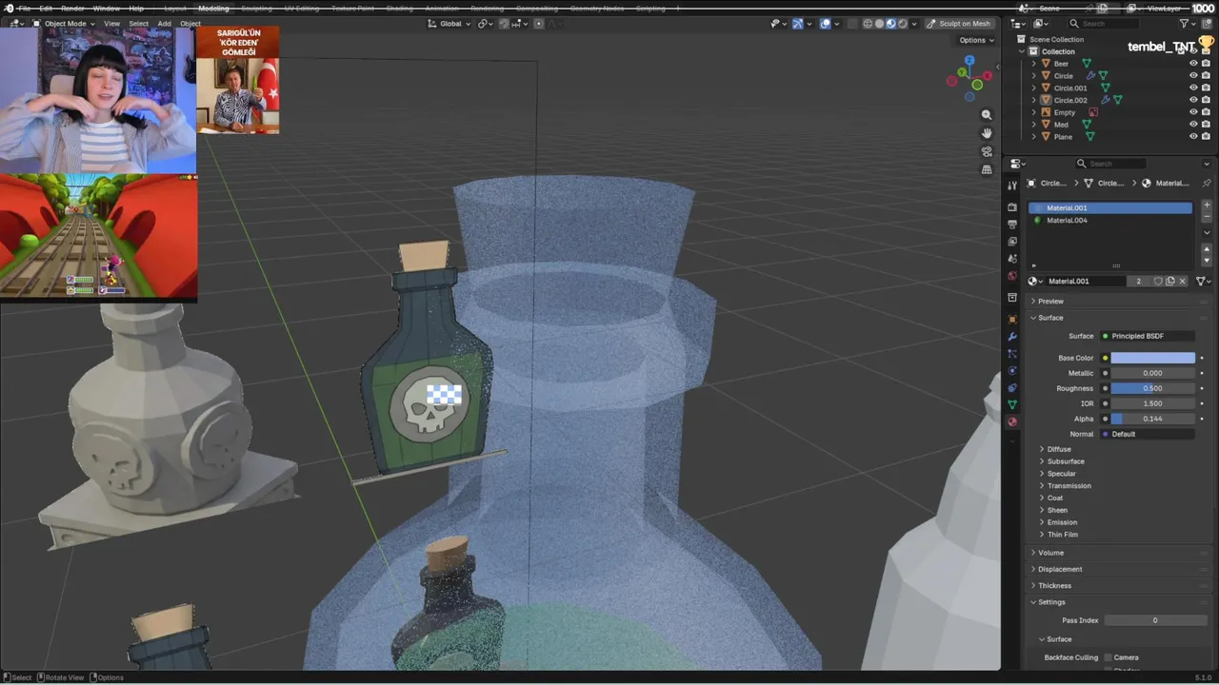Select wireframe viewport shading
Viewport: 1219px width, 685px height.
(x=868, y=24)
